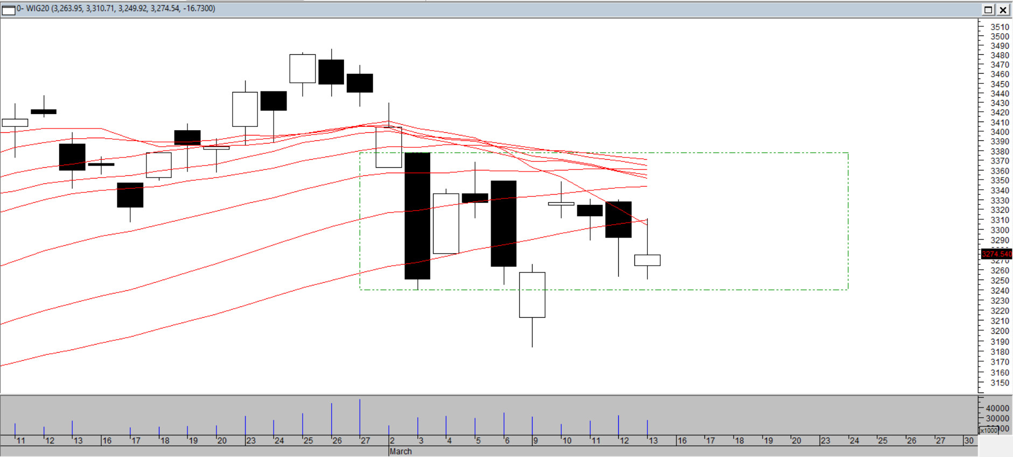The image size is (1013, 457).
Task: Click the 3150 price level on the axis
Action: 1000,383
